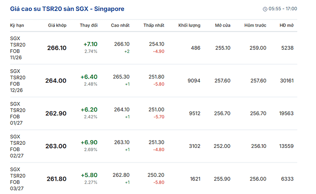Screen dimensions: 316x194
Task: Click the percentage 2.74%
Action: 91,52
